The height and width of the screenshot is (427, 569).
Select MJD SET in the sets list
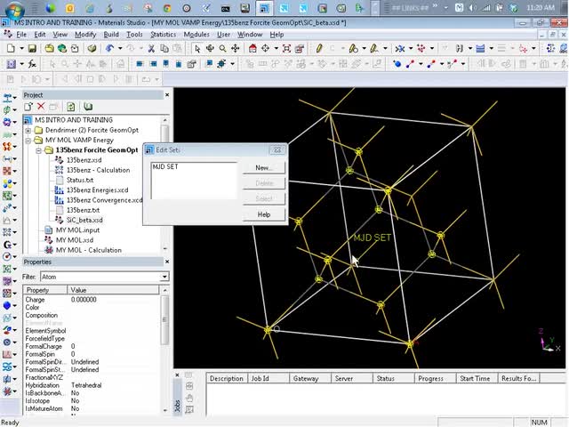pyautogui.click(x=165, y=167)
